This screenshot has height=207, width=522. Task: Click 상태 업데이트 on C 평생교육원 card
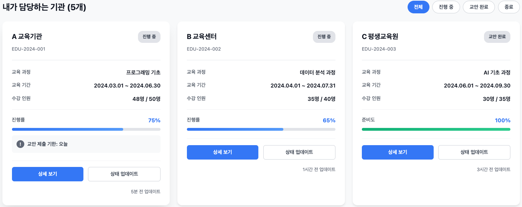coord(474,152)
